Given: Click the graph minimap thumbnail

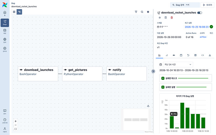Looking at the screenshot, I should 136,120.
